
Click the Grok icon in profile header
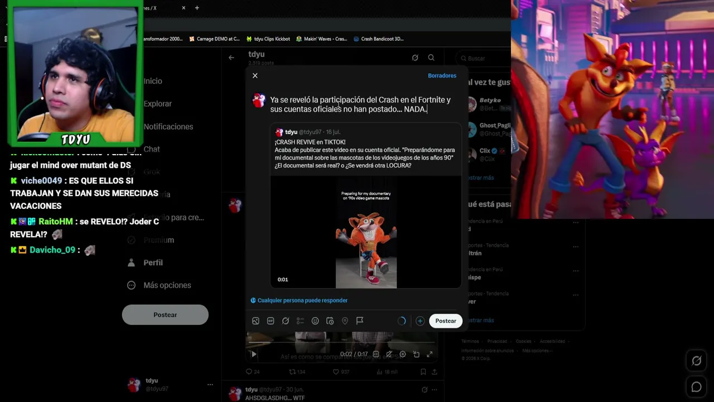pyautogui.click(x=415, y=58)
